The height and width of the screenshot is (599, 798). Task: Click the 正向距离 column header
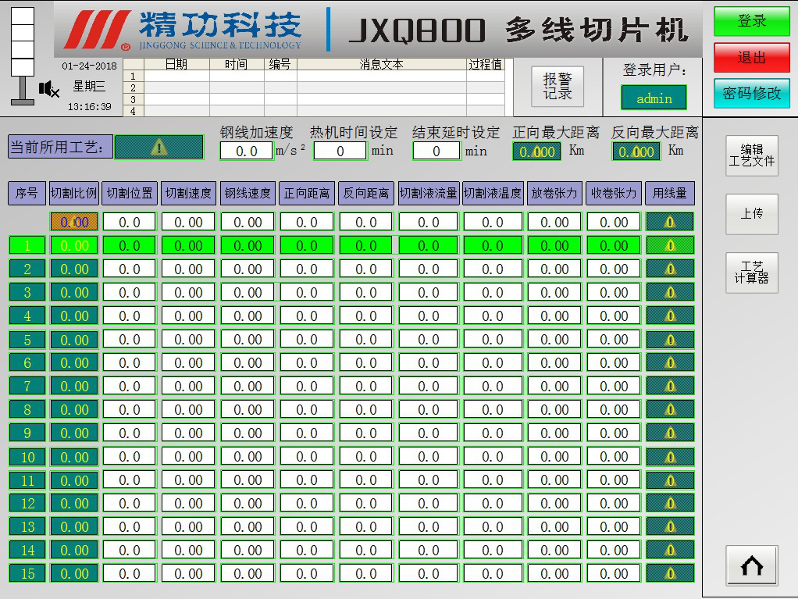(307, 194)
